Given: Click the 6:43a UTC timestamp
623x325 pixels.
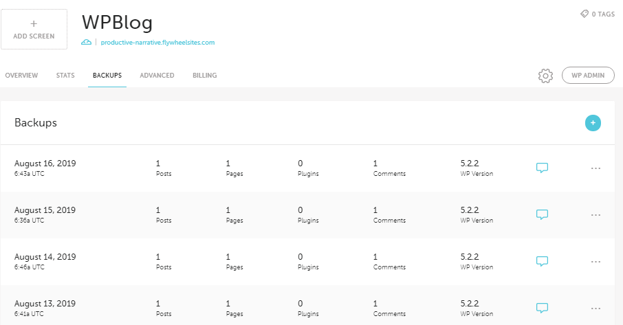Looking at the screenshot, I should [30, 174].
